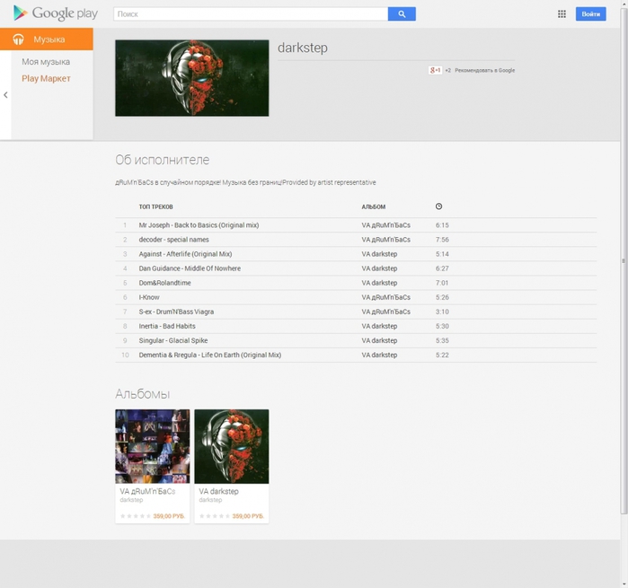Click price 359,00 РУБ. on VA дRuM'n'БаCs

[169, 516]
